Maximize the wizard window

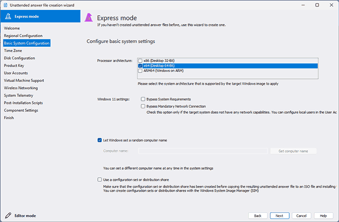click(x=317, y=5)
